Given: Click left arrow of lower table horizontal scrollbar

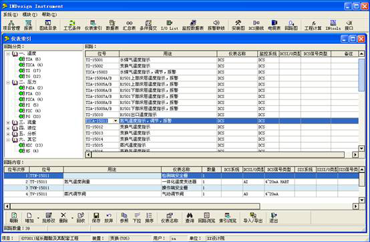Looking at the screenshot, I should 7,207.
